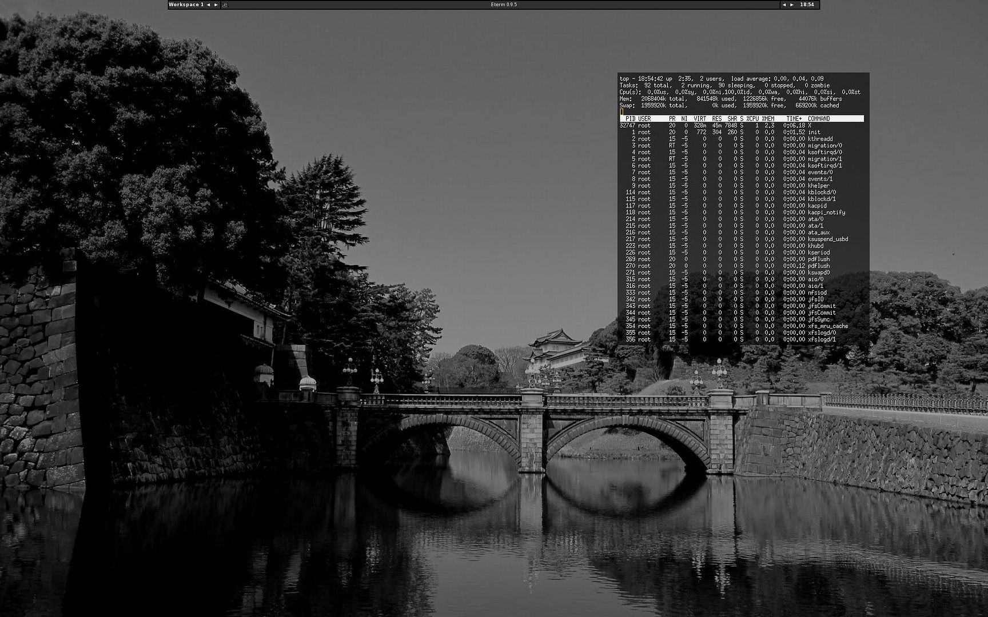The width and height of the screenshot is (988, 617).
Task: Switch to next workspace using right arrow
Action: point(216,5)
